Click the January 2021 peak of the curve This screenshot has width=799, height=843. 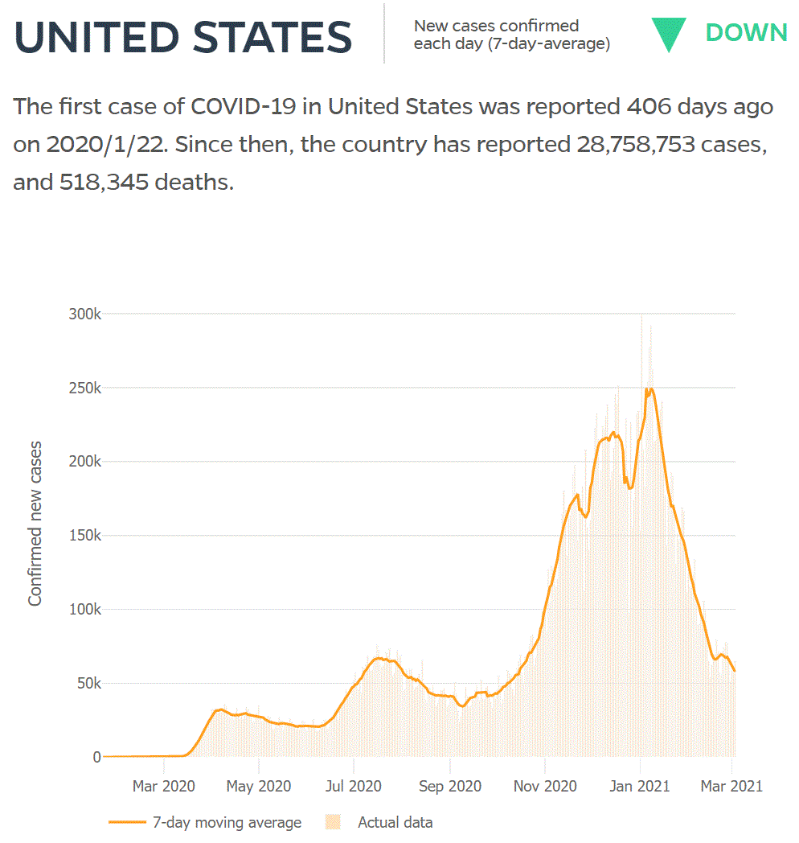pos(649,389)
